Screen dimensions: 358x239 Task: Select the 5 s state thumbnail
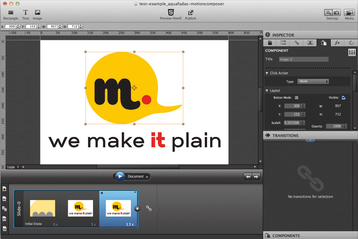tap(80, 208)
